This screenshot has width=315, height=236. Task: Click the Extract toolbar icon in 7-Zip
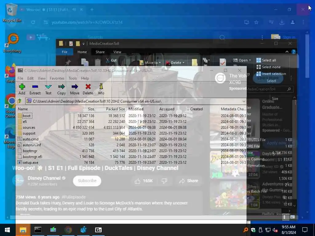[35, 89]
